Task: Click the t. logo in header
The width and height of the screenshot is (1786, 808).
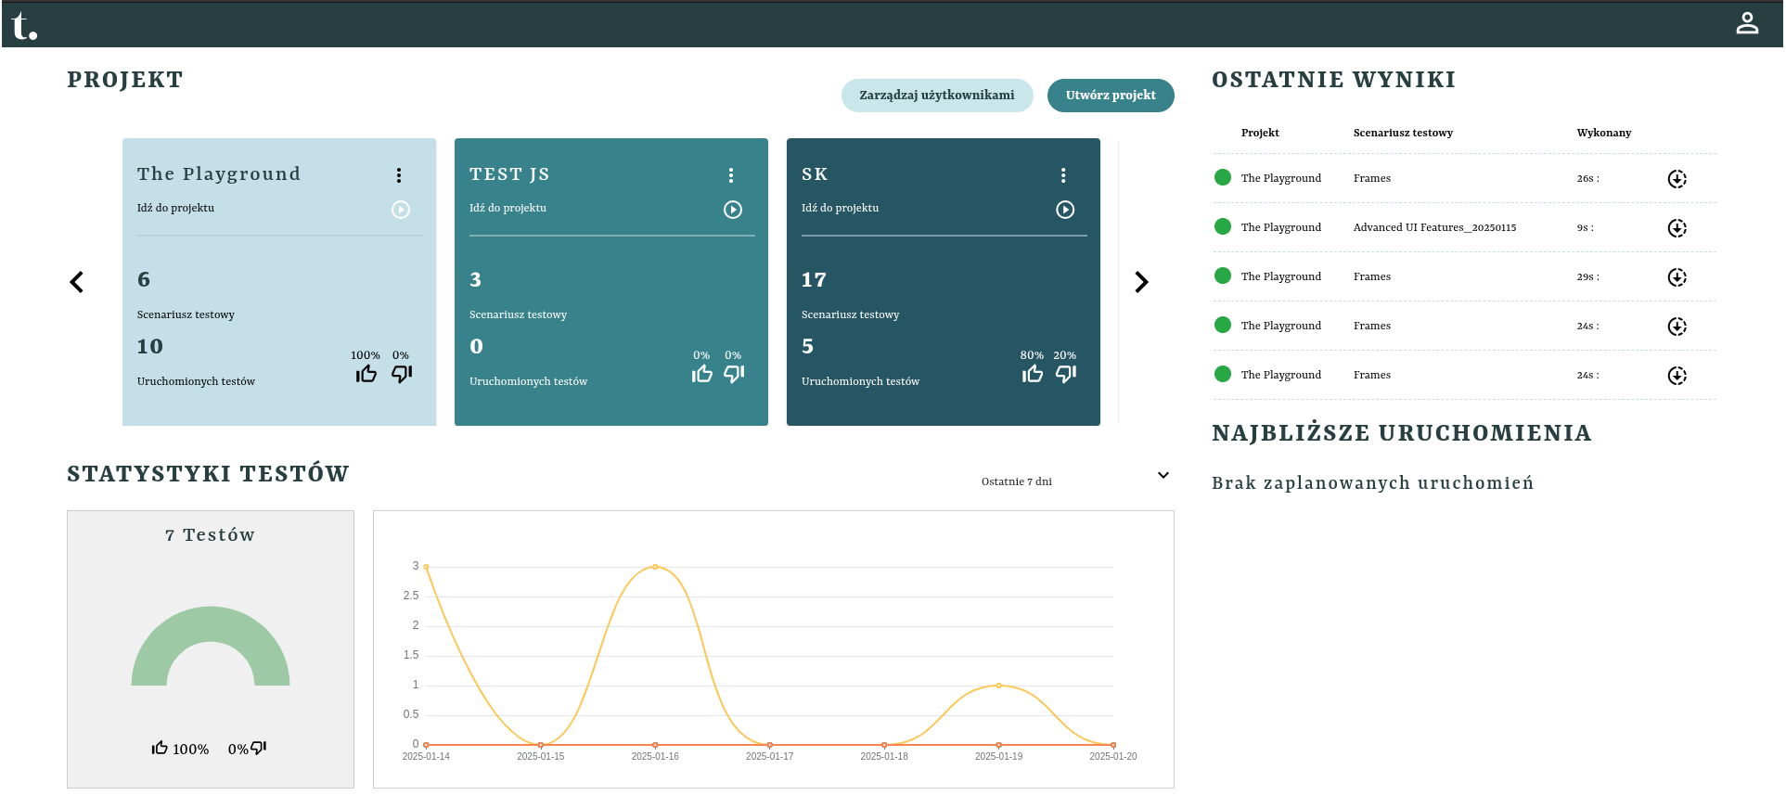Action: (25, 25)
